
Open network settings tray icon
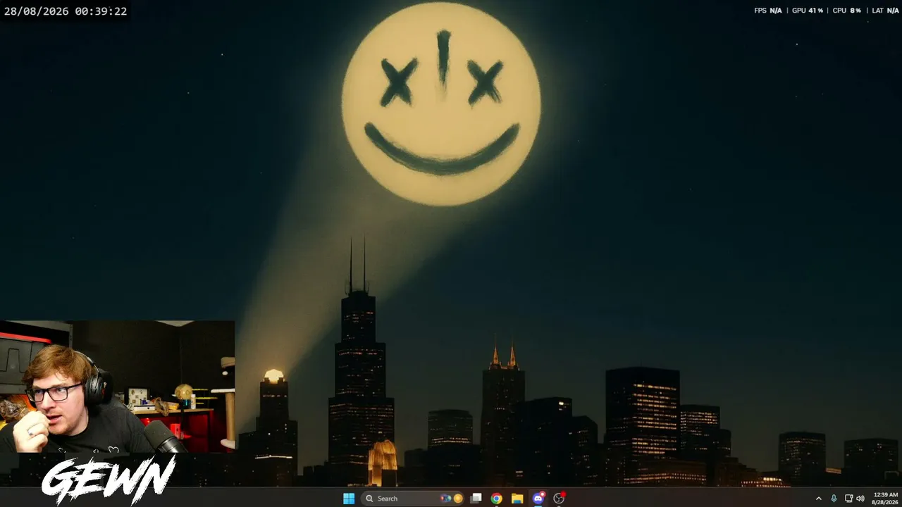(x=849, y=499)
